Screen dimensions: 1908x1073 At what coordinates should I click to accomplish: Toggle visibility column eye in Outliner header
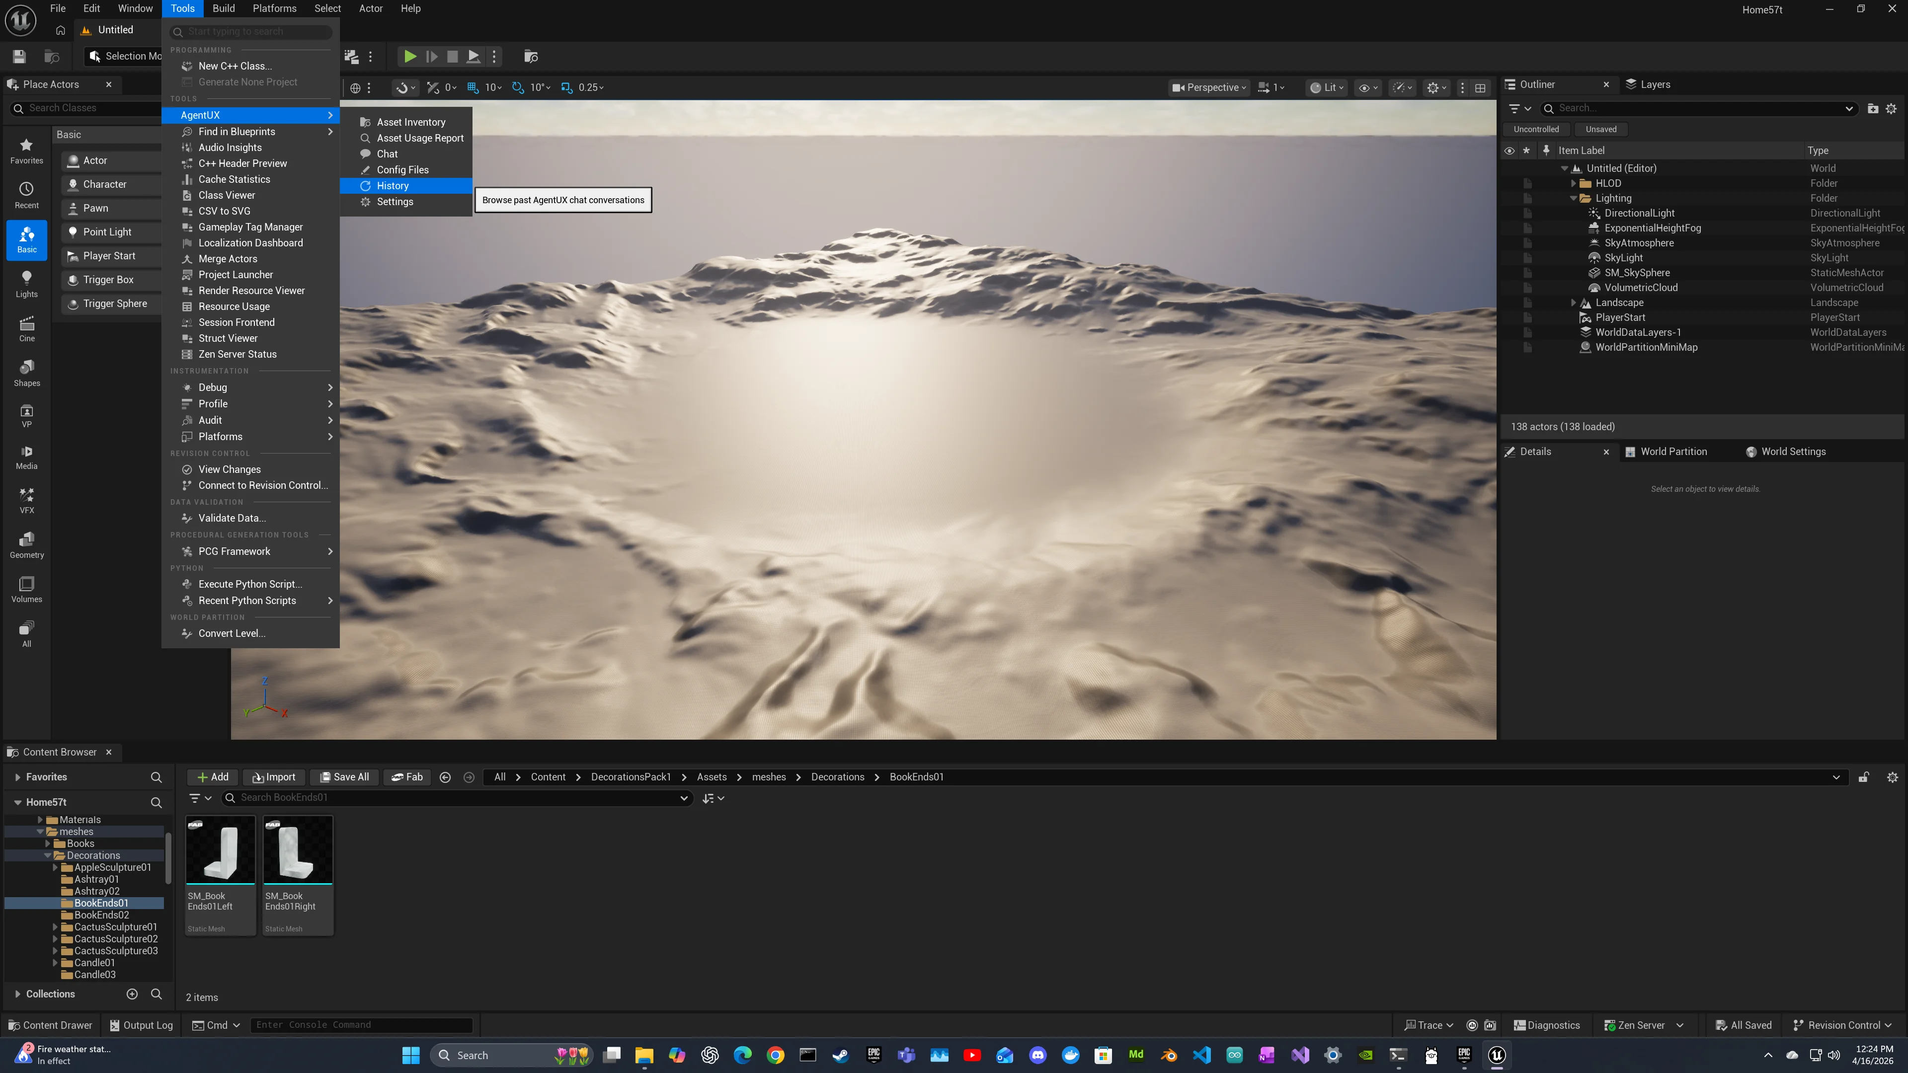point(1509,151)
